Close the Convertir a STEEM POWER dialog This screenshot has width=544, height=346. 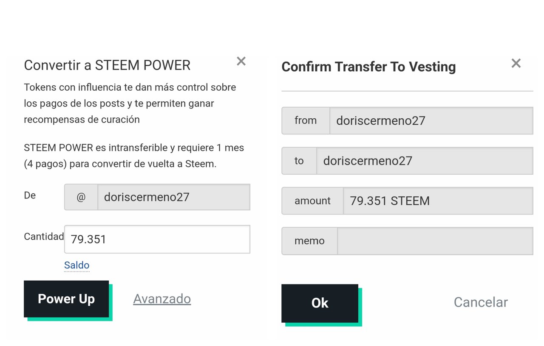coord(241,61)
